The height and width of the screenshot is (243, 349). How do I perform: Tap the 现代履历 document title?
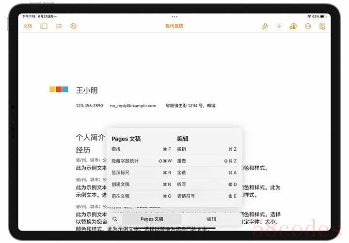pos(174,26)
